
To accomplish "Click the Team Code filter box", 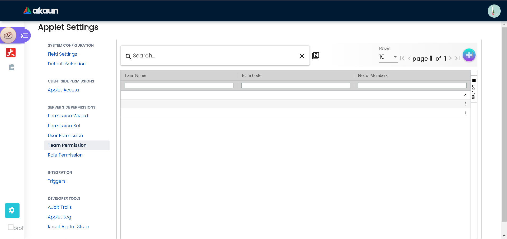I will coord(296,86).
